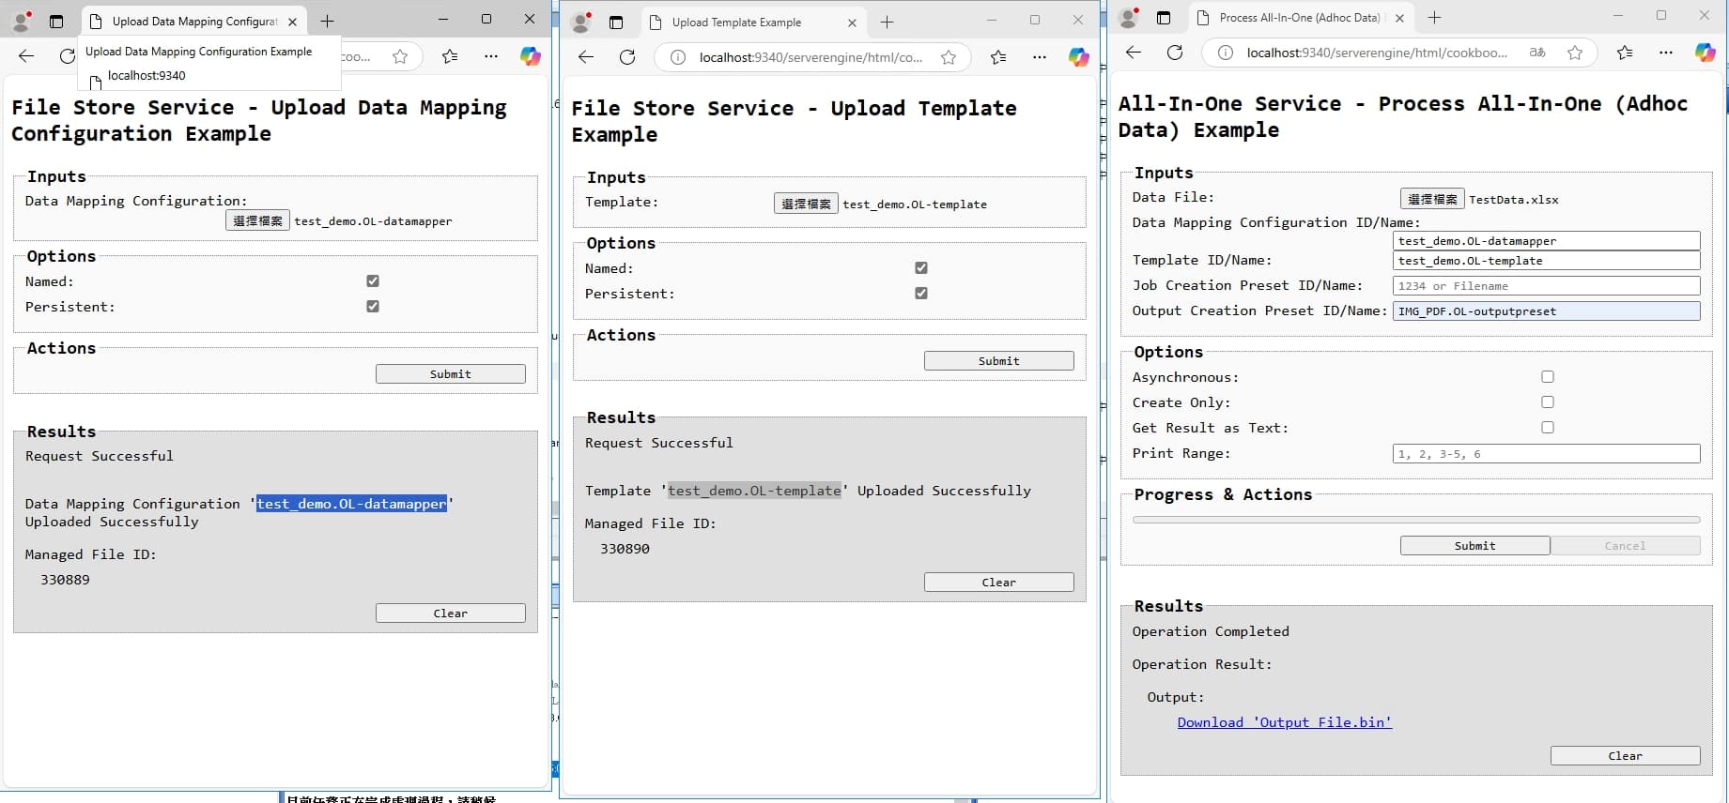
Task: Add Upload Template page to favorites
Action: click(x=949, y=57)
